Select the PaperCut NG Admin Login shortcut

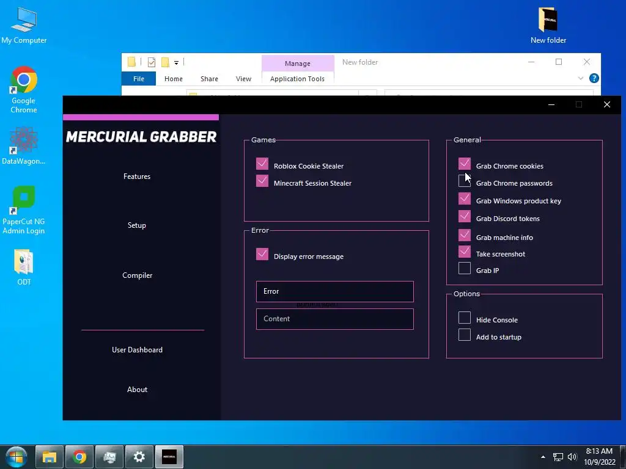(x=24, y=210)
